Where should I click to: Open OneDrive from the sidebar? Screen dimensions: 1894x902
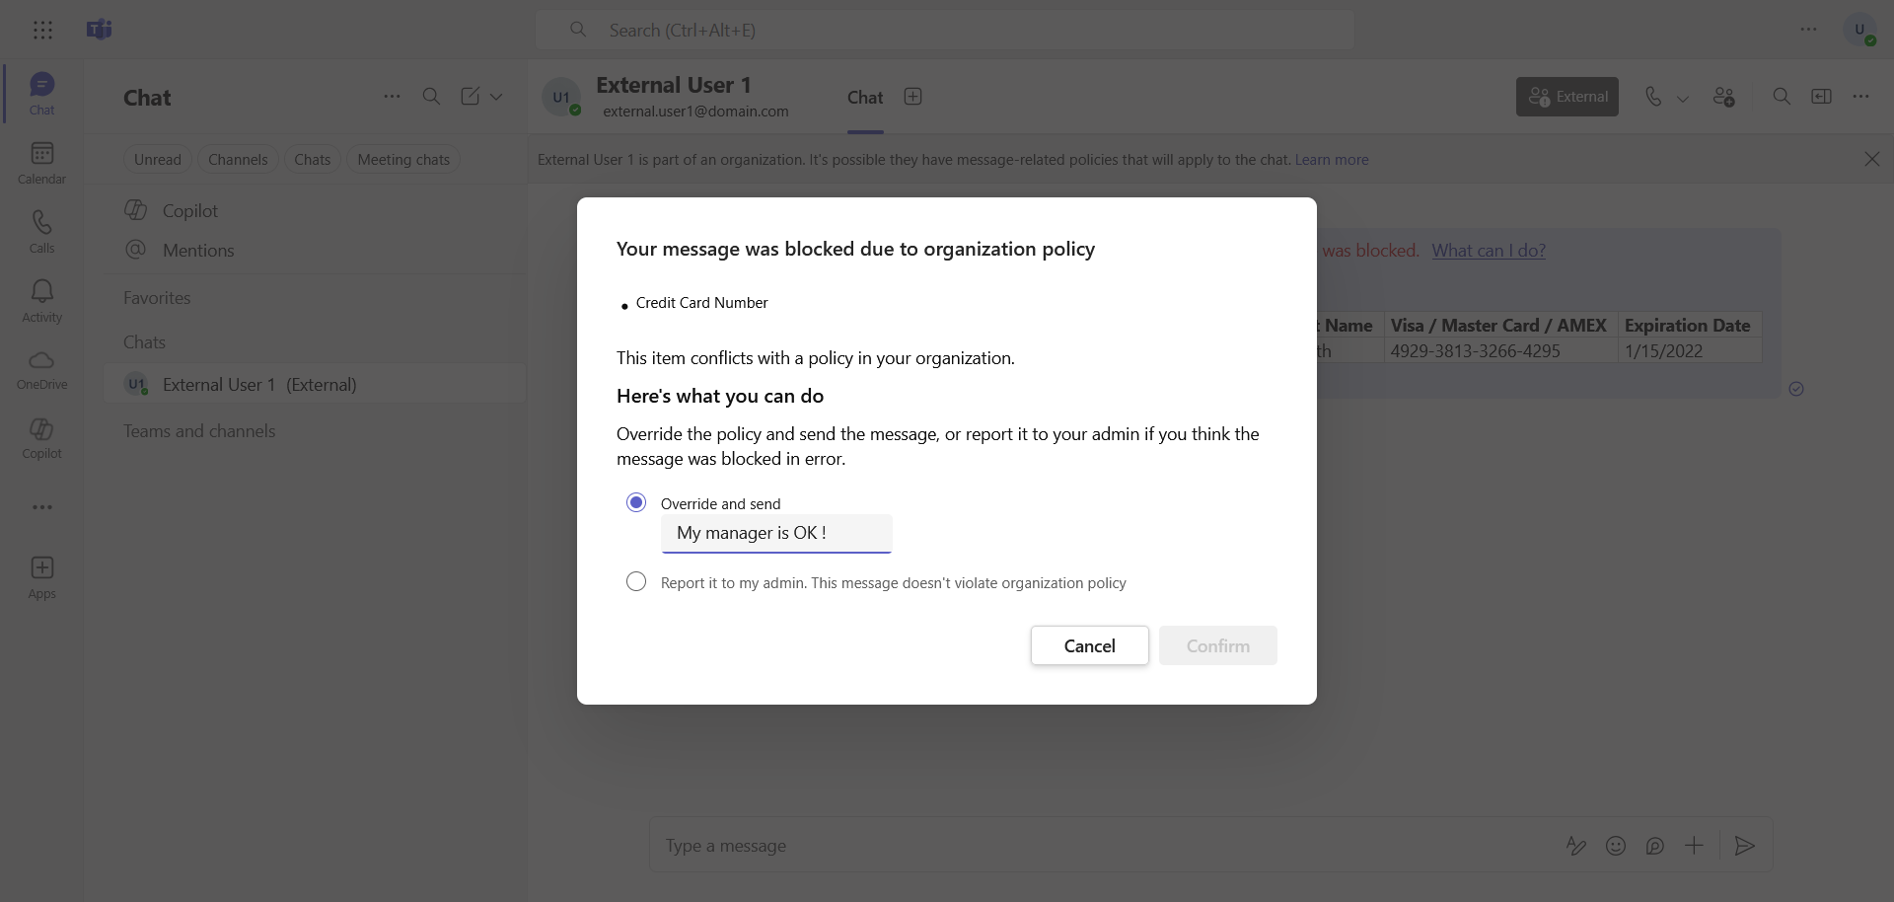point(41,369)
